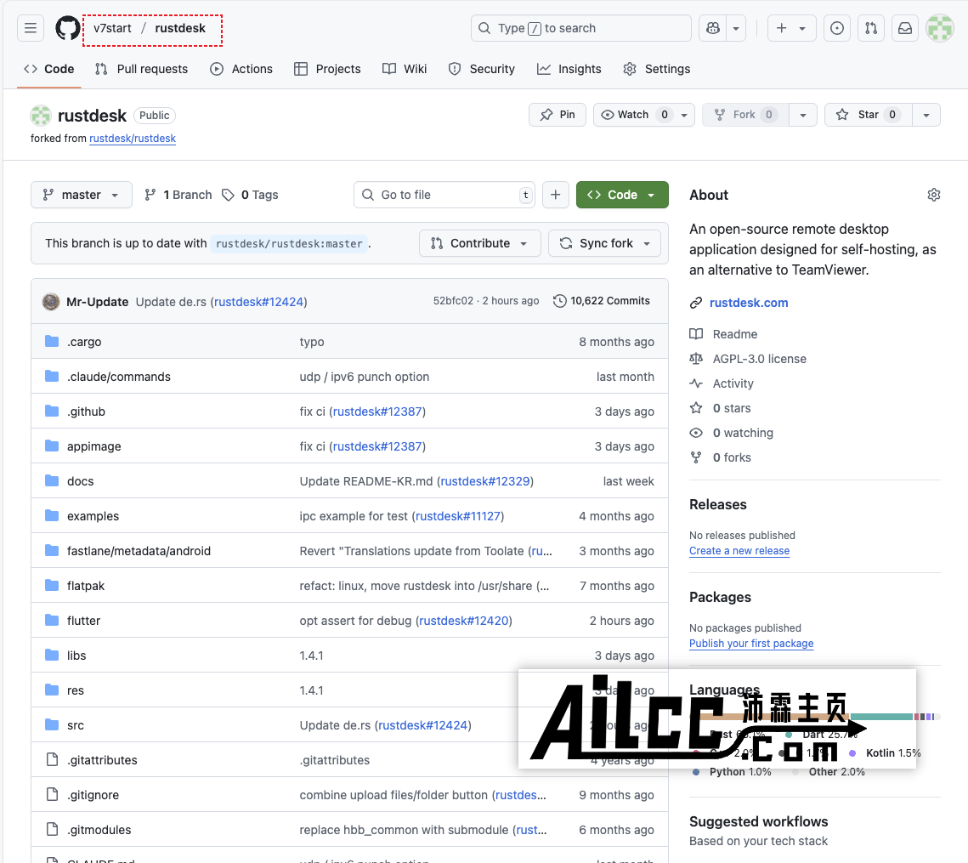Open 10,622 Commits history
Viewport: 968px width, 863px height.
602,301
